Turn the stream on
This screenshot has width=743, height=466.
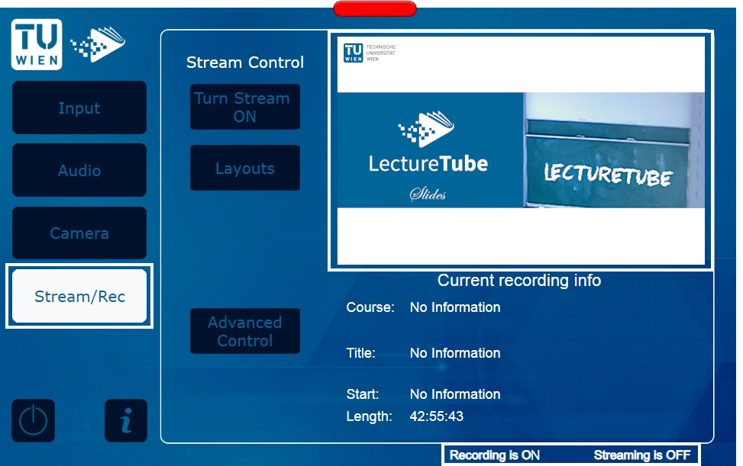pos(245,107)
